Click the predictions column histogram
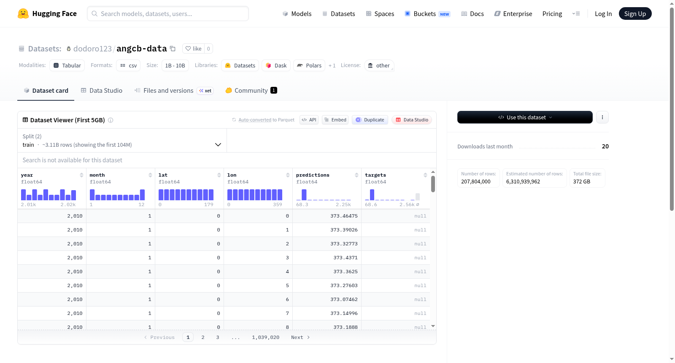 click(324, 194)
